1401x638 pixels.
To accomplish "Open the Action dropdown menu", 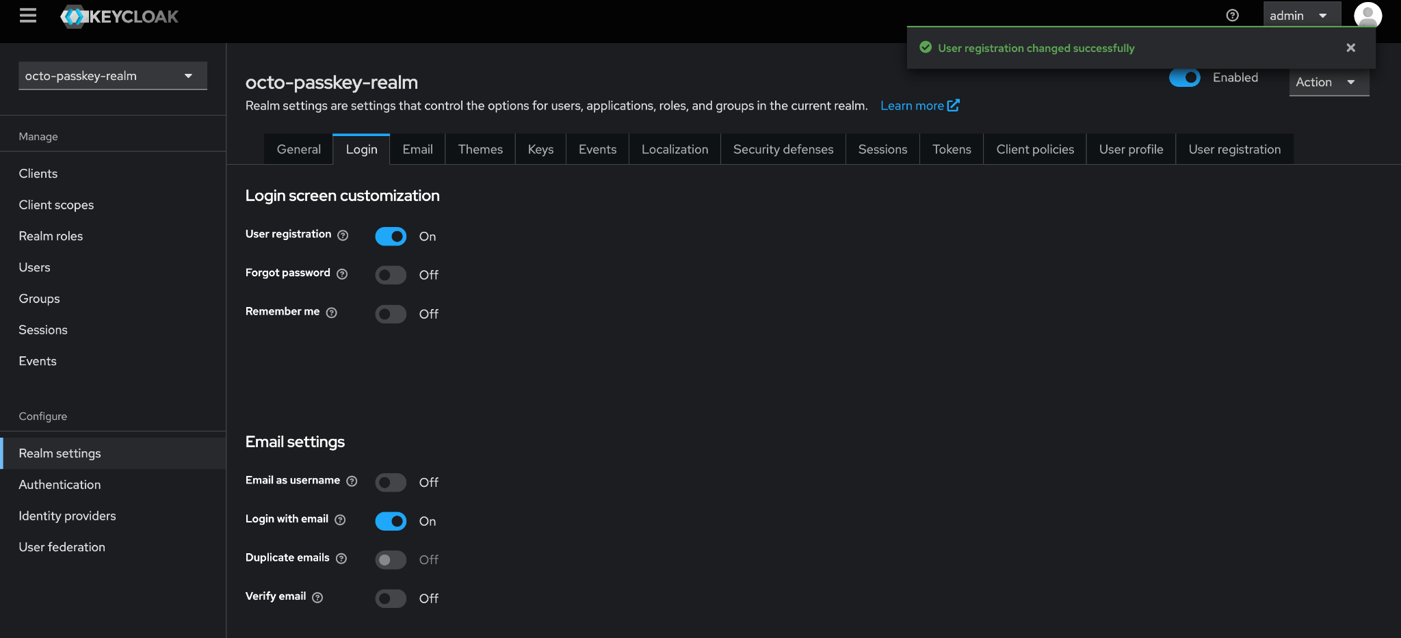I will click(x=1327, y=83).
